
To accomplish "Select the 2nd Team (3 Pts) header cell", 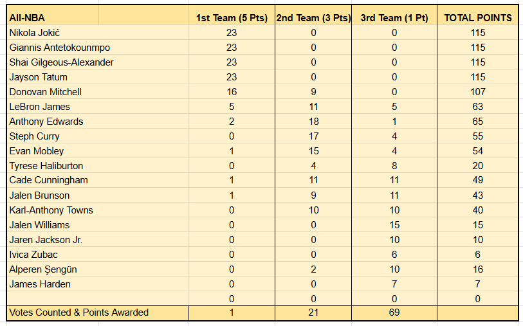I will click(313, 17).
